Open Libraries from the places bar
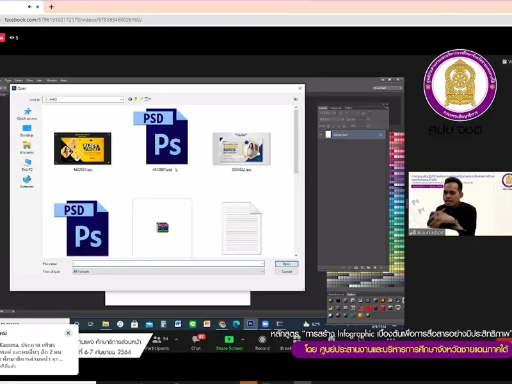The height and width of the screenshot is (384, 512). [27, 148]
